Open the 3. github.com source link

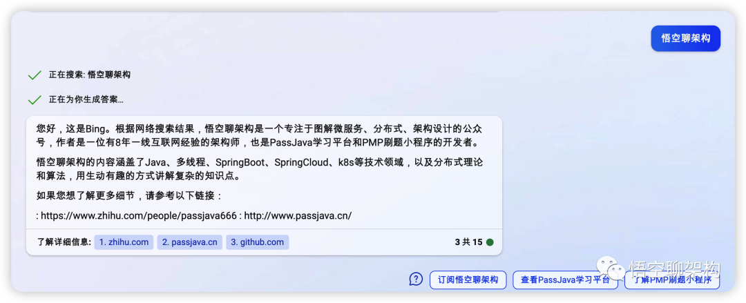(258, 242)
